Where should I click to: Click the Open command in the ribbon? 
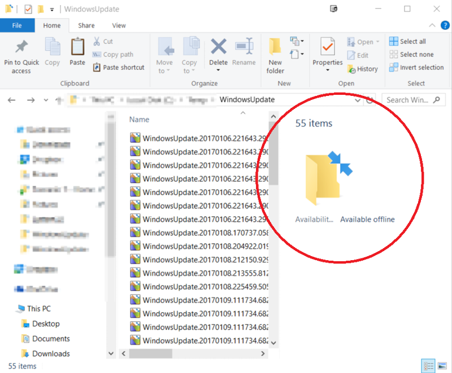363,42
